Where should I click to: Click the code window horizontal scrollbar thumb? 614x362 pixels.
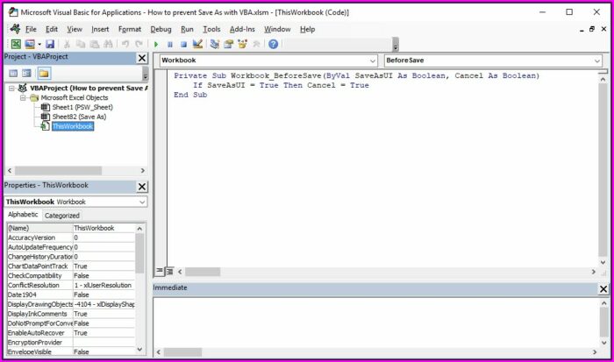pyautogui.click(x=203, y=272)
